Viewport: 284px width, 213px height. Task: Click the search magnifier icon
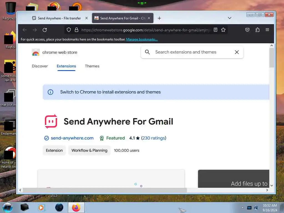[148, 52]
